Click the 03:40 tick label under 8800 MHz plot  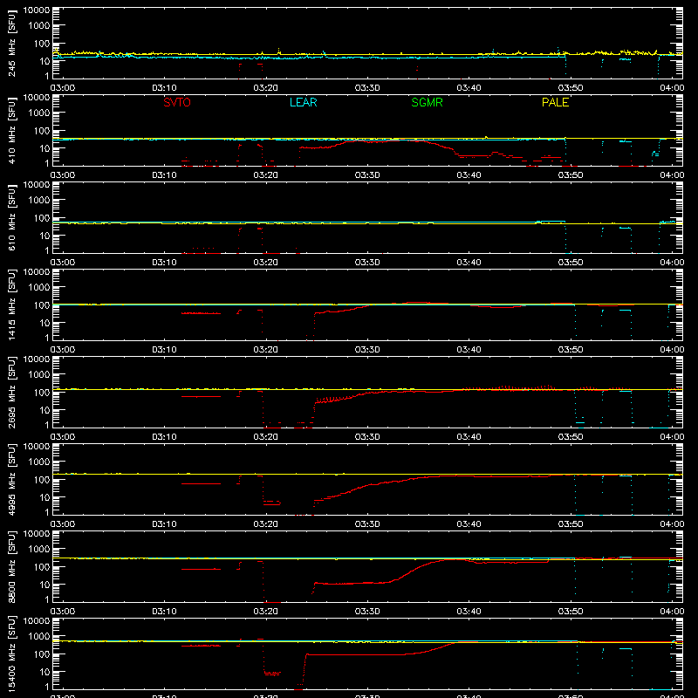pyautogui.click(x=469, y=612)
